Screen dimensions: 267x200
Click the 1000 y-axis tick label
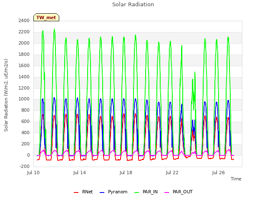pyautogui.click(x=24, y=99)
